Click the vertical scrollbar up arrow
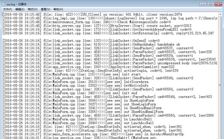 point(220,15)
